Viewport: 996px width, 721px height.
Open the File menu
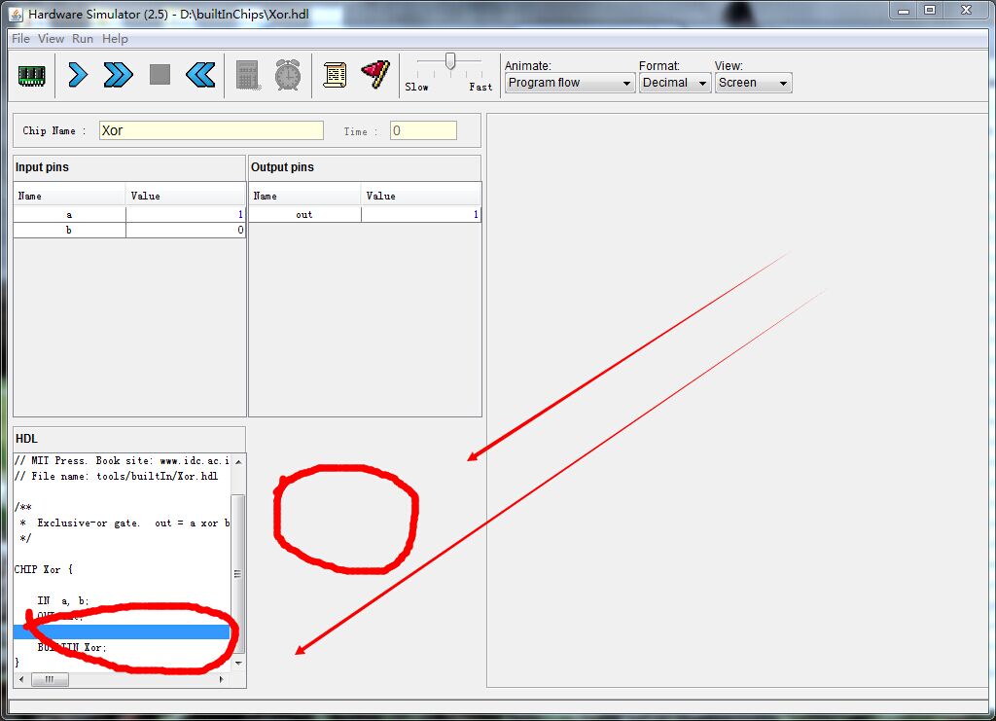point(20,39)
